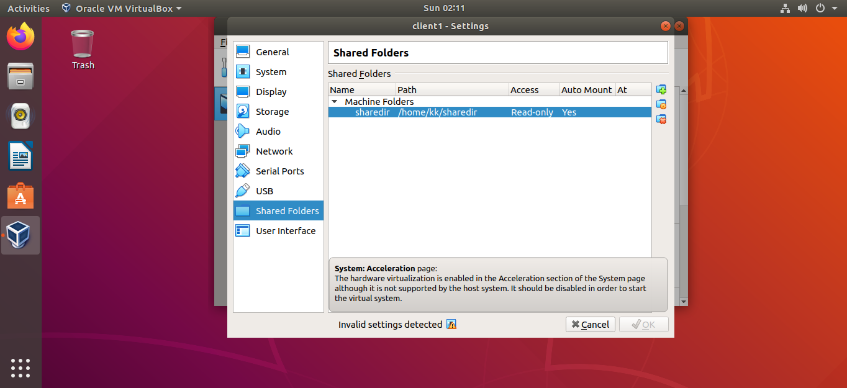Screen dimensions: 847x388
Task: Add a new shared folder
Action: pos(661,89)
